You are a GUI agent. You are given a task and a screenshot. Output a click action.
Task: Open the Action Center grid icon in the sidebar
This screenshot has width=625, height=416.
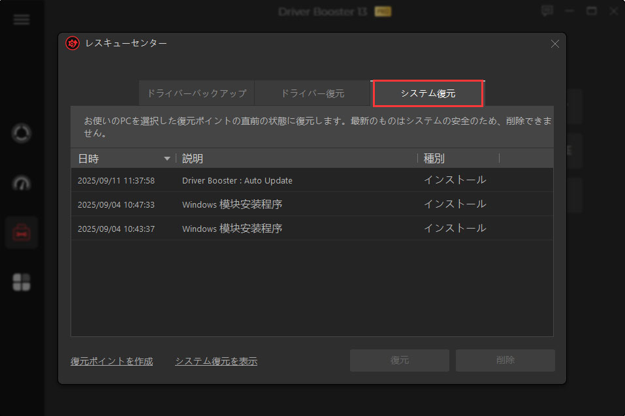[x=22, y=282]
